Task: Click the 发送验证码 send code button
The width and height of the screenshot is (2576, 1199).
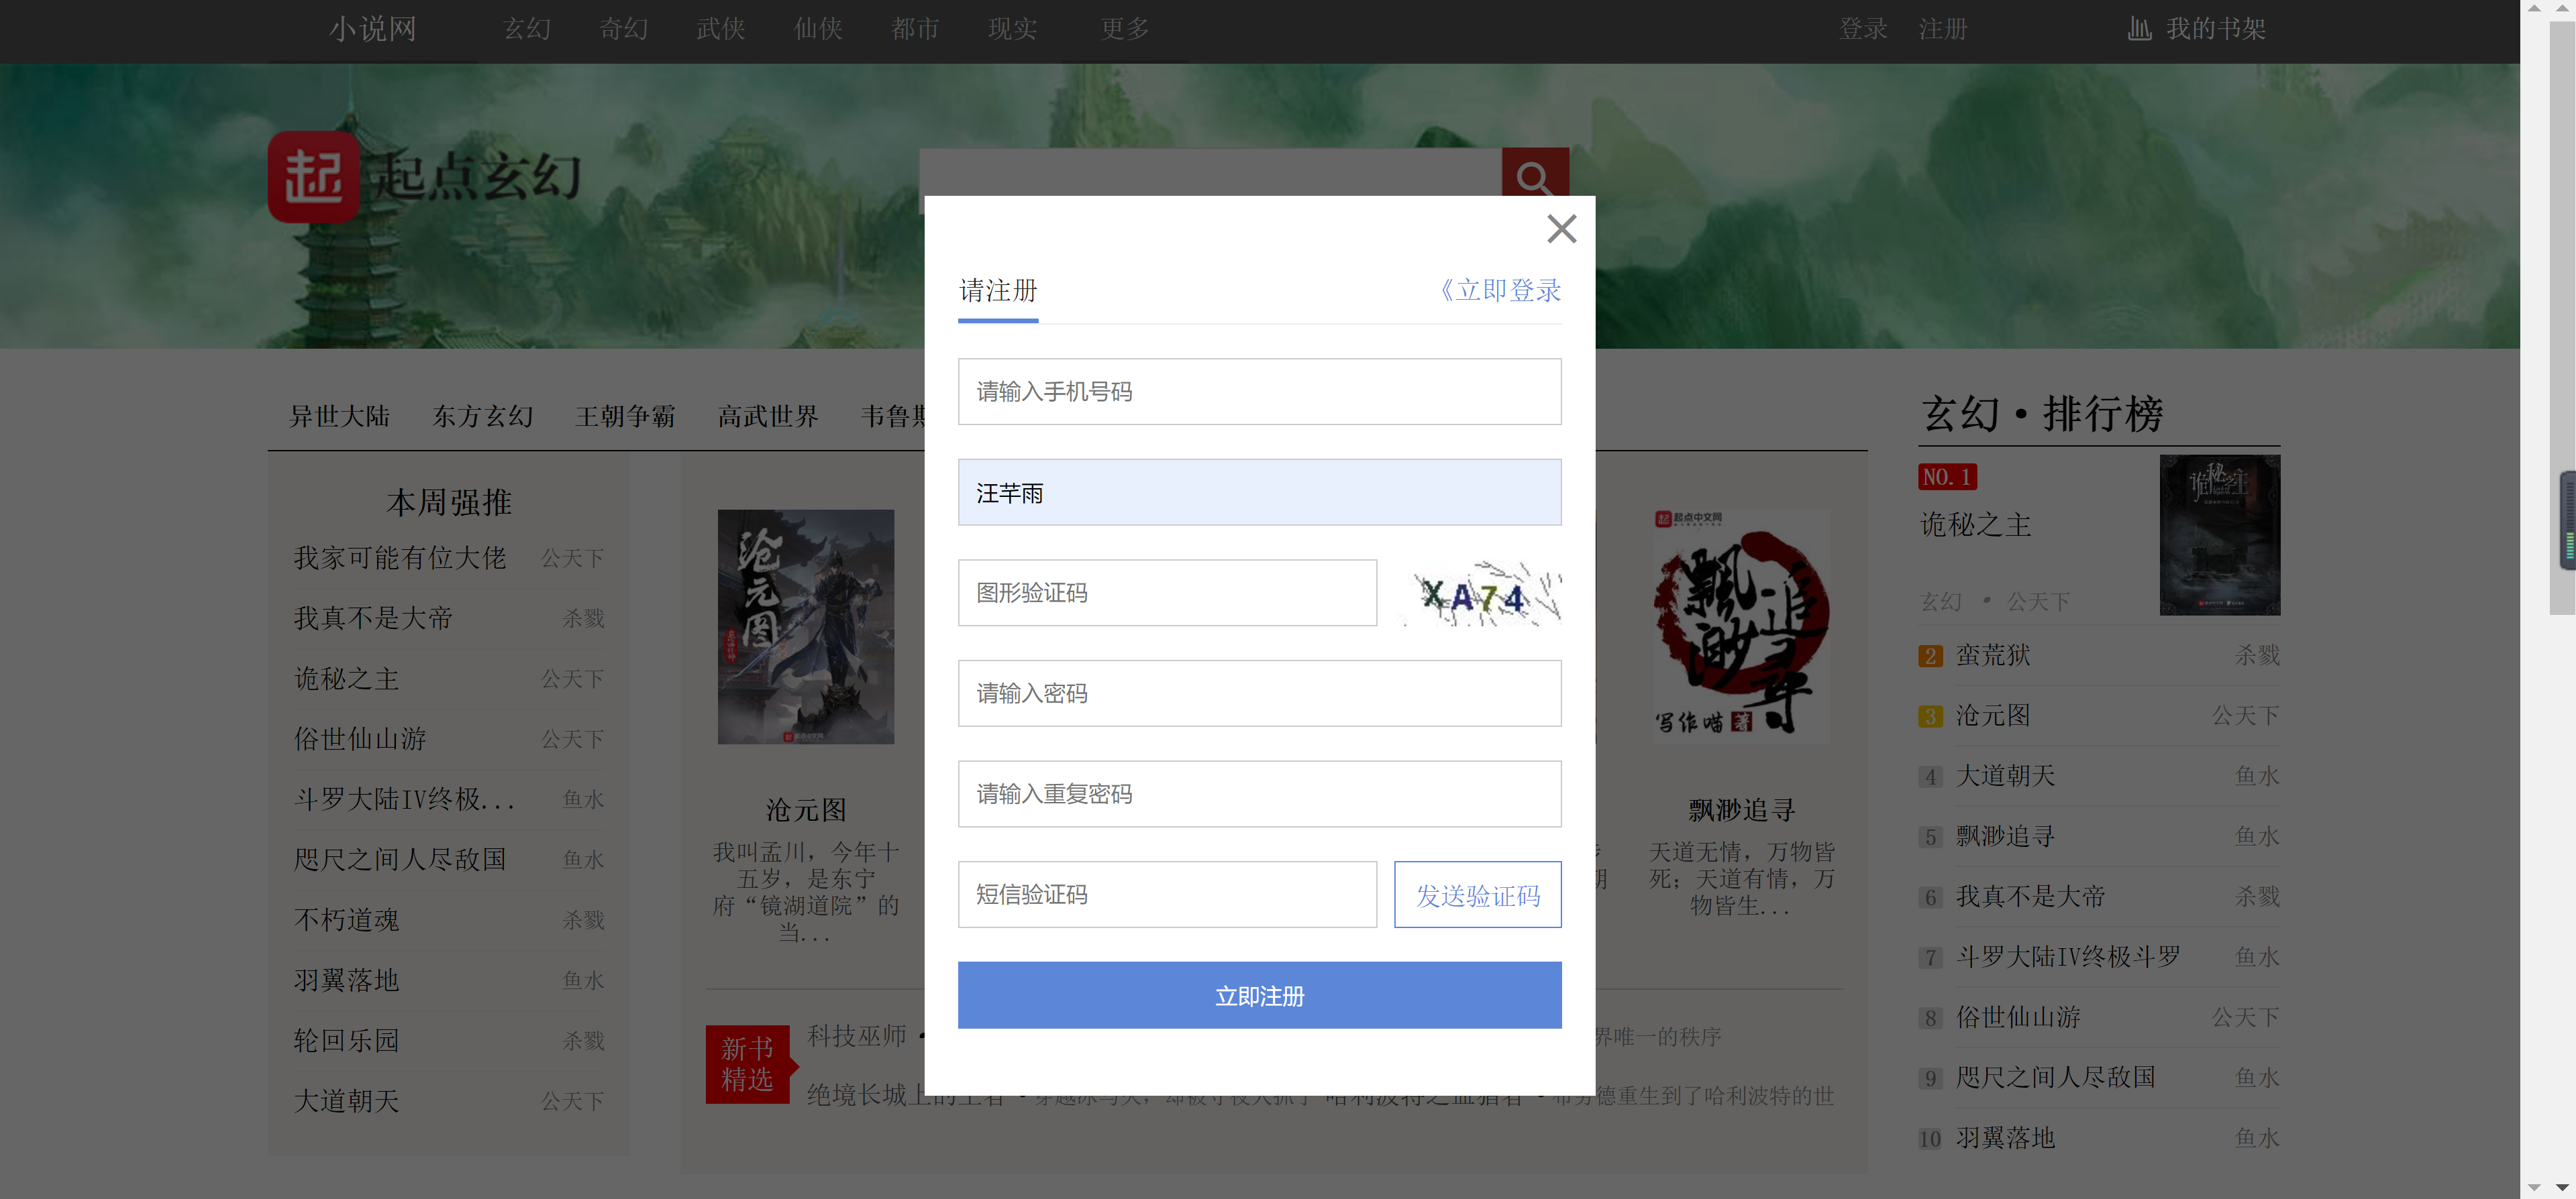Action: click(x=1477, y=895)
